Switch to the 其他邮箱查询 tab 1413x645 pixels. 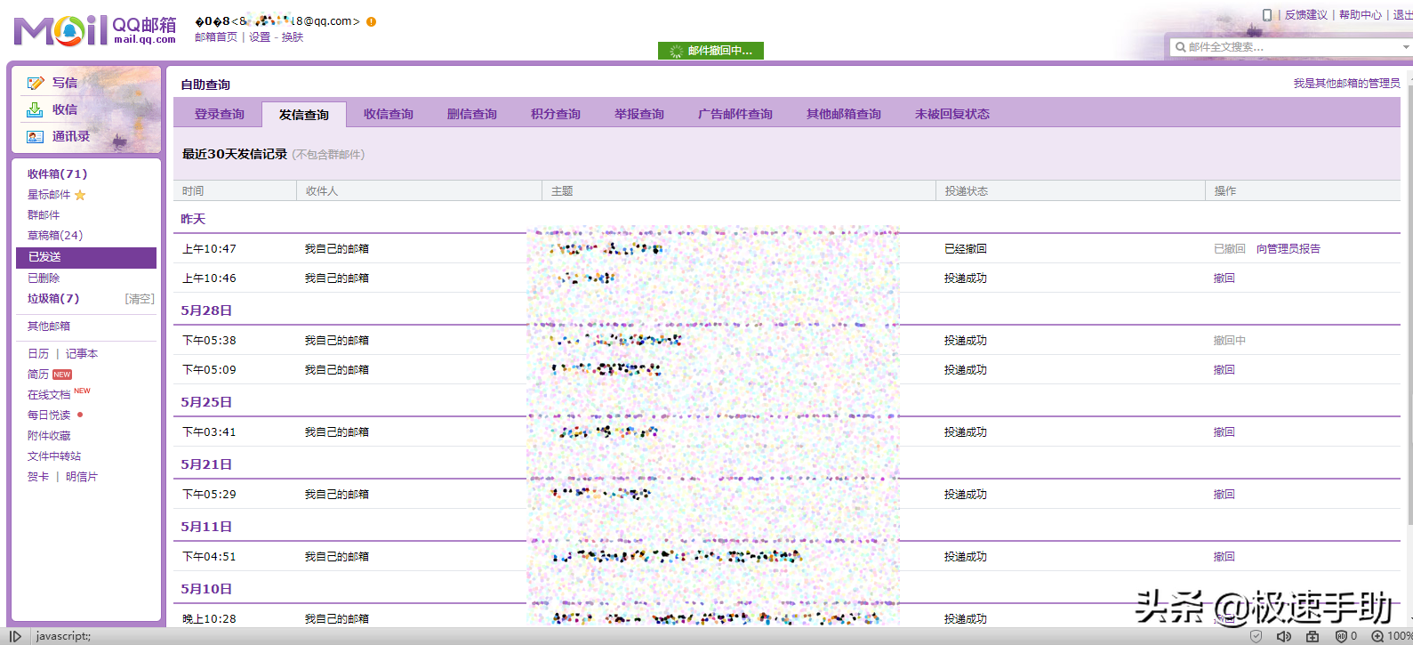click(x=844, y=114)
